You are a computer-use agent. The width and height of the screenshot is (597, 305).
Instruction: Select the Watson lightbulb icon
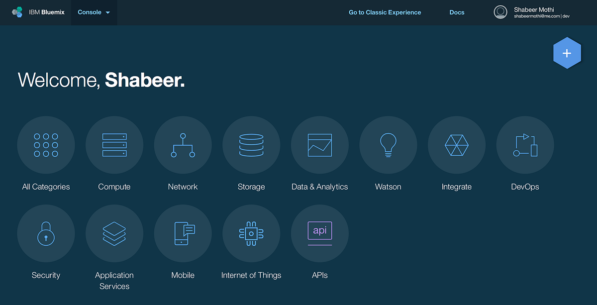click(388, 145)
